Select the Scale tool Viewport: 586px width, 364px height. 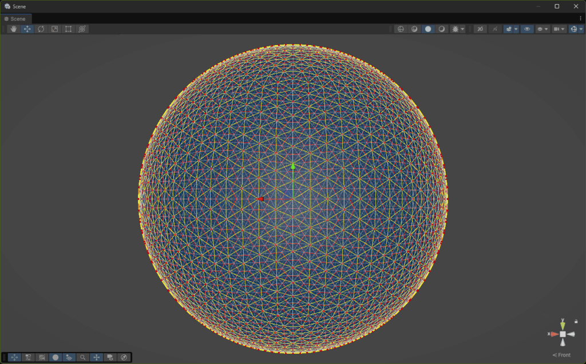pos(54,29)
